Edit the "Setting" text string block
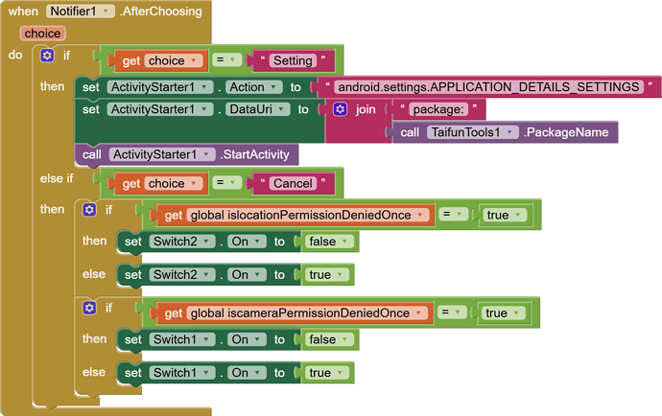Image resolution: width=662 pixels, height=416 pixels. [293, 60]
